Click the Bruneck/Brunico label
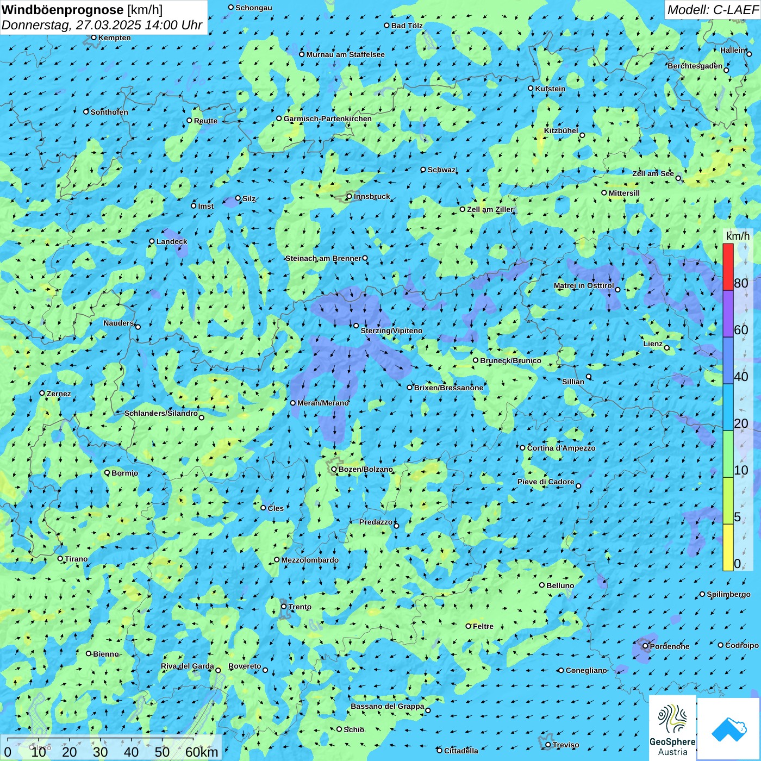 pos(510,360)
